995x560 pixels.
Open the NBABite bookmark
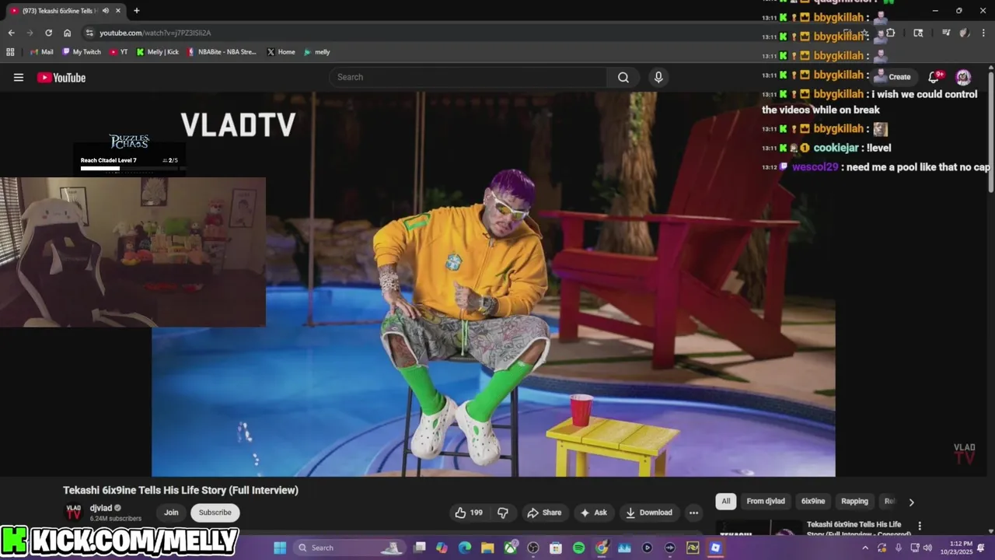(x=222, y=52)
